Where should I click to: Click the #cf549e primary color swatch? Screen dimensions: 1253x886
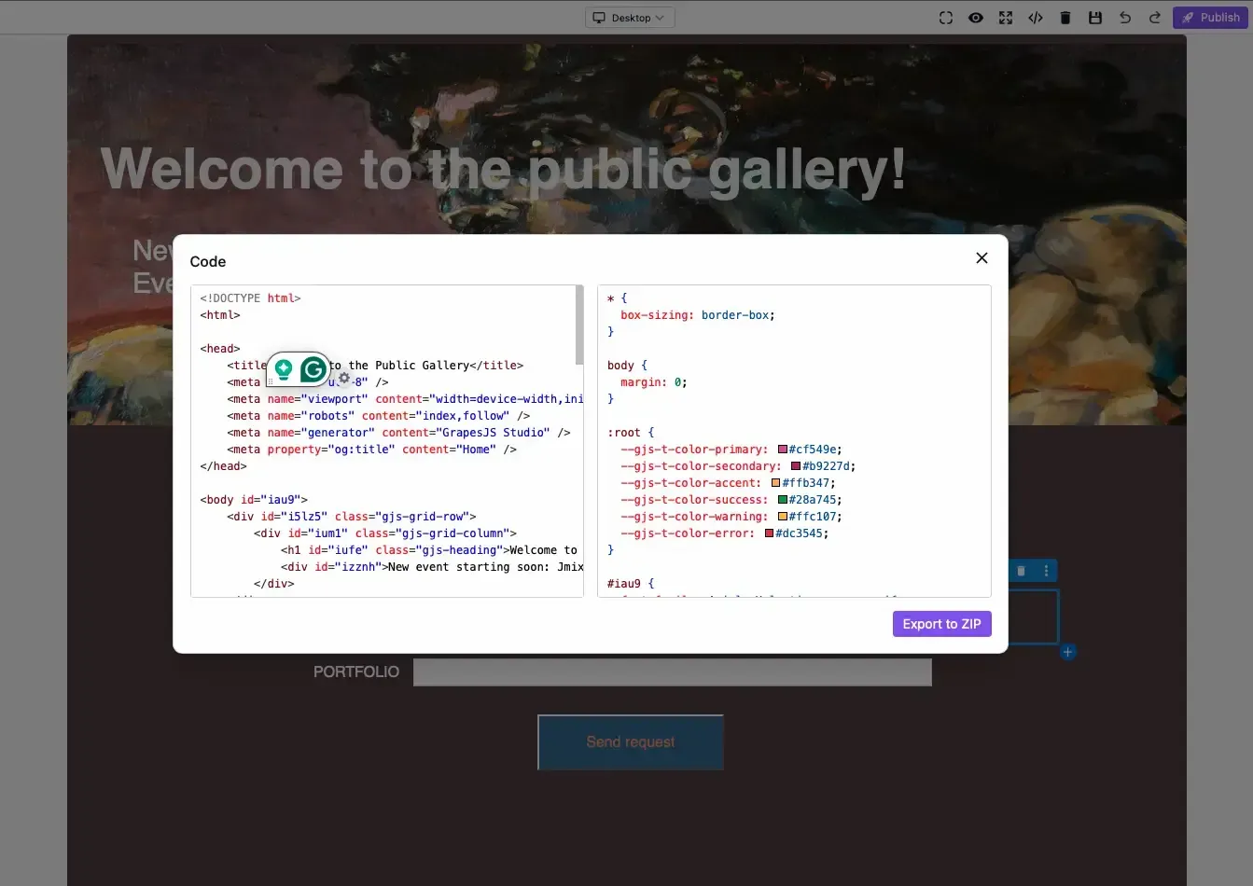click(x=782, y=450)
